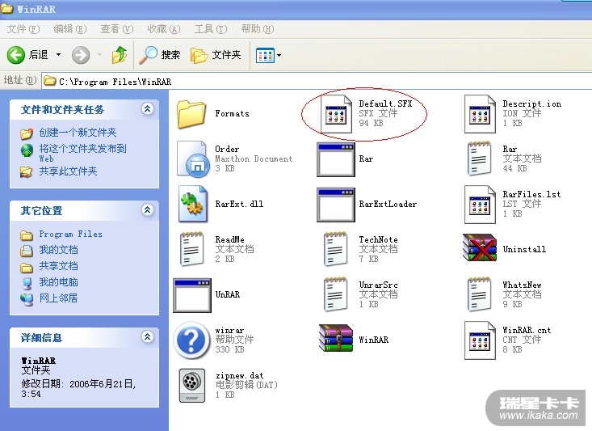Select the Default.SFX file icon
The image size is (592, 431).
click(336, 114)
